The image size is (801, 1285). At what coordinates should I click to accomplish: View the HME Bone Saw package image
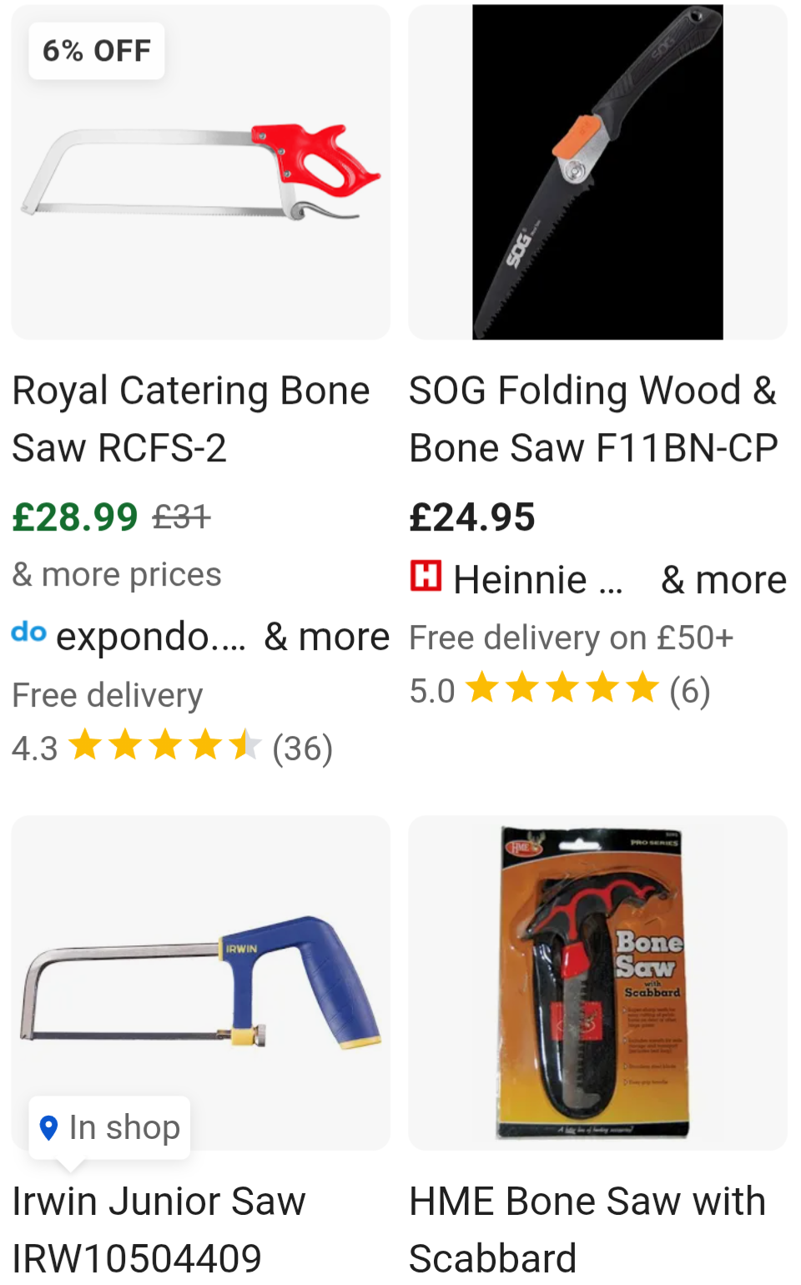click(x=597, y=983)
